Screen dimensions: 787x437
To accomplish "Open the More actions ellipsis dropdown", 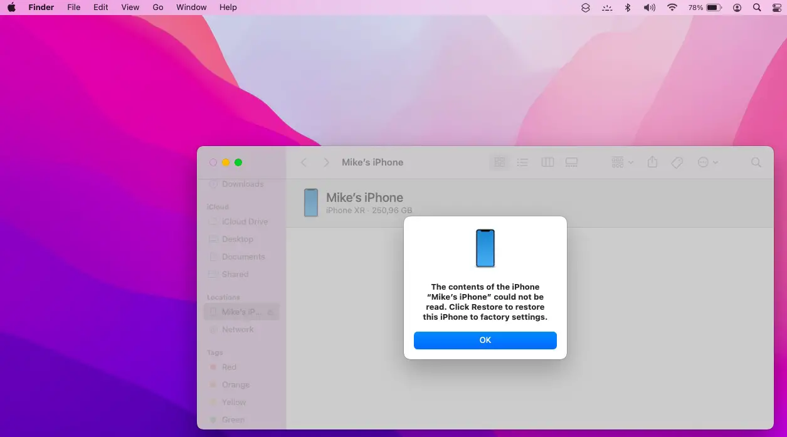I will [707, 162].
